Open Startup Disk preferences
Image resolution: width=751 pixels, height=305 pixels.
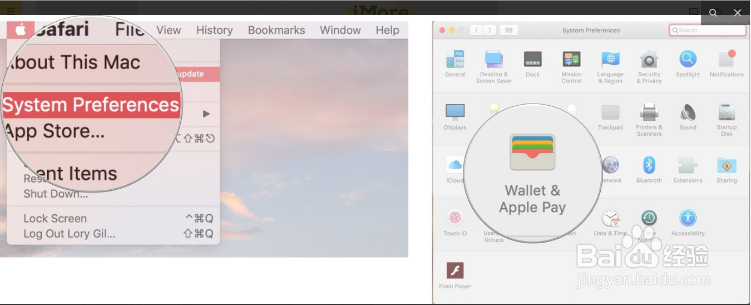pyautogui.click(x=727, y=120)
